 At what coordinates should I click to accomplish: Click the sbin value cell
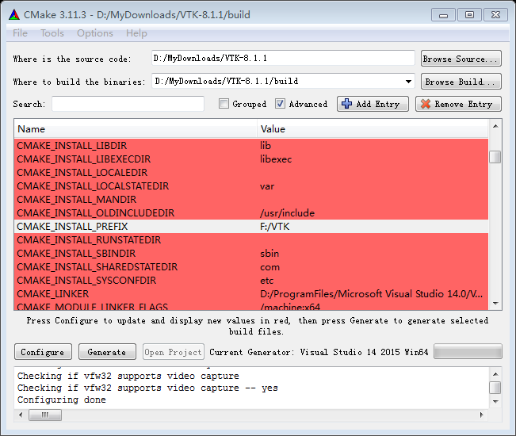[x=373, y=254]
